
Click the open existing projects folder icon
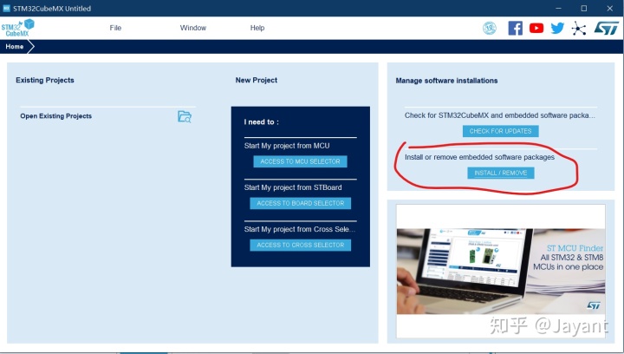pos(185,116)
